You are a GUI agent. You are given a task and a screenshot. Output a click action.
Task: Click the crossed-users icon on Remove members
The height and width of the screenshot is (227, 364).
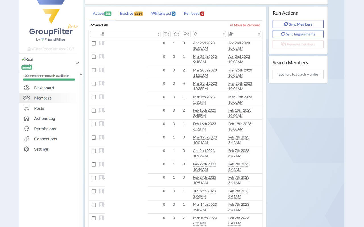[x=283, y=44]
